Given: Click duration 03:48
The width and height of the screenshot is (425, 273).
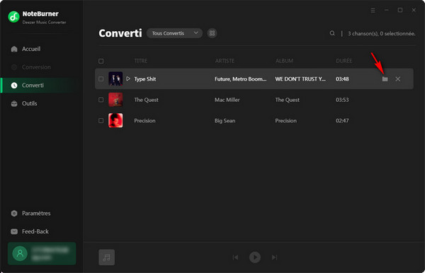Looking at the screenshot, I should pos(342,79).
